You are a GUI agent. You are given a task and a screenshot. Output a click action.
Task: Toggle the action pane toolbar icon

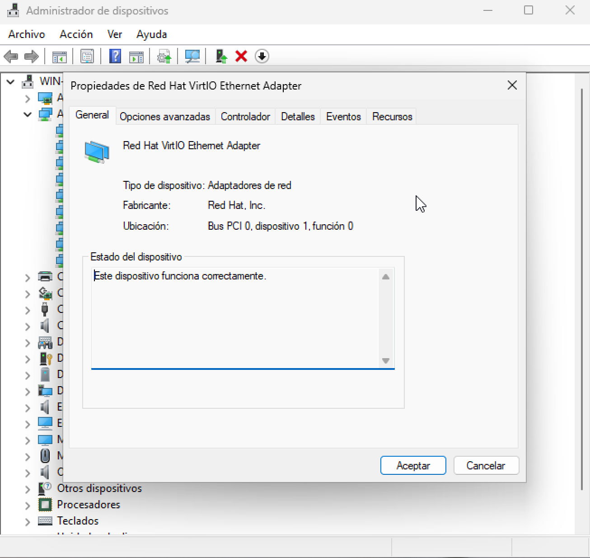136,57
